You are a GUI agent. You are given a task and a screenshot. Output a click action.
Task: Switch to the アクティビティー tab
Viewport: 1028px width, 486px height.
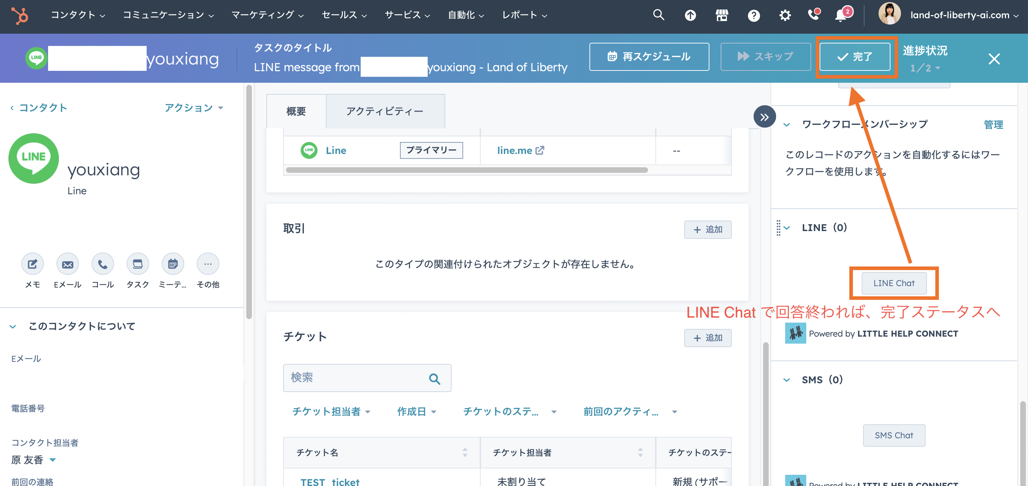point(385,111)
